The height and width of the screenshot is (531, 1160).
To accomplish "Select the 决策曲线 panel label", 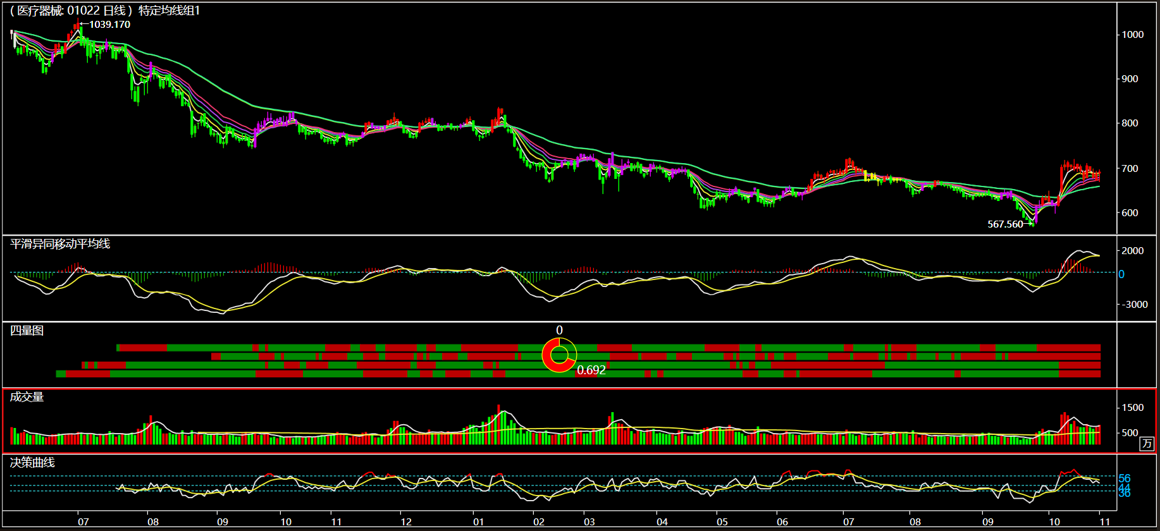I will (32, 463).
